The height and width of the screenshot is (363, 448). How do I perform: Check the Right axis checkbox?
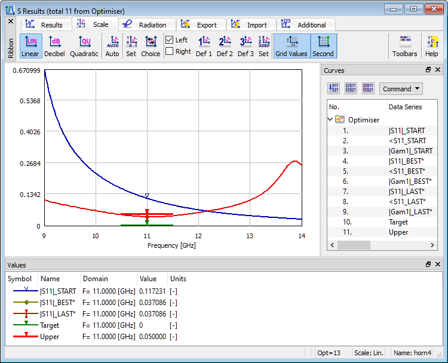[170, 51]
